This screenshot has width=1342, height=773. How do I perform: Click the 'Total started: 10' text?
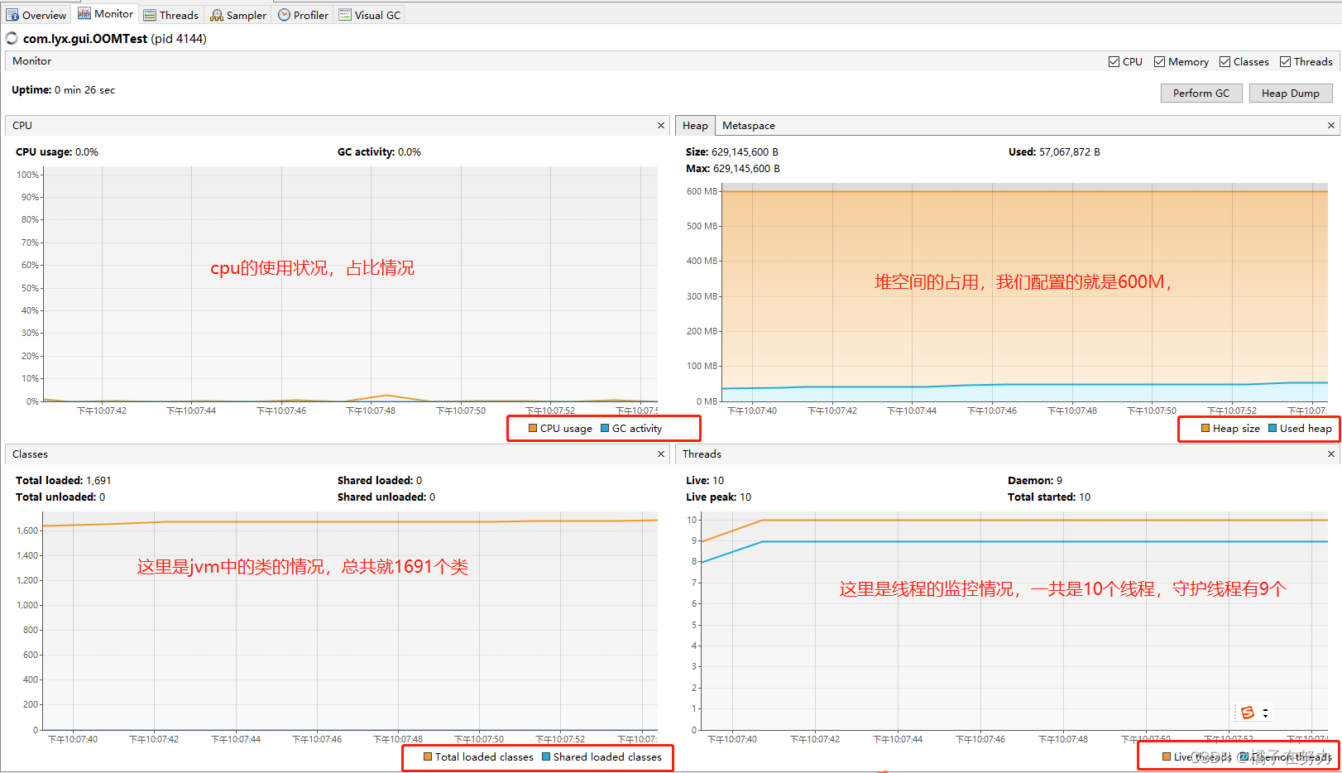(1049, 497)
